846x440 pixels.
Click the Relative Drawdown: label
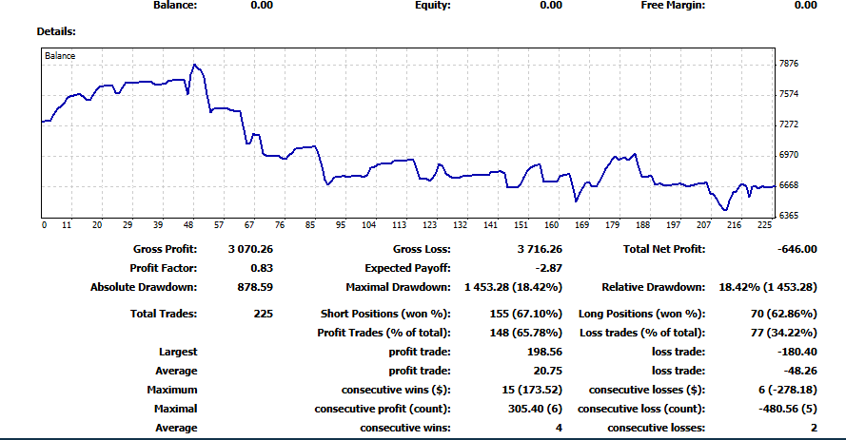point(654,287)
